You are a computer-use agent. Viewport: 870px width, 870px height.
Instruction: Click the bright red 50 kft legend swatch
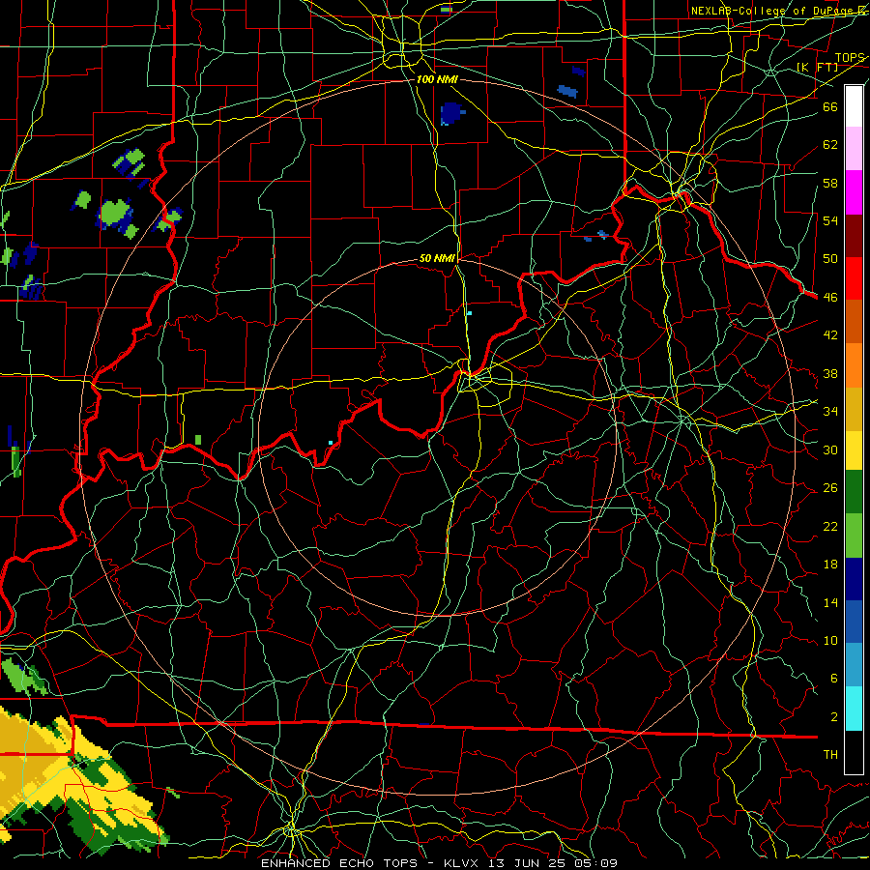(x=854, y=278)
